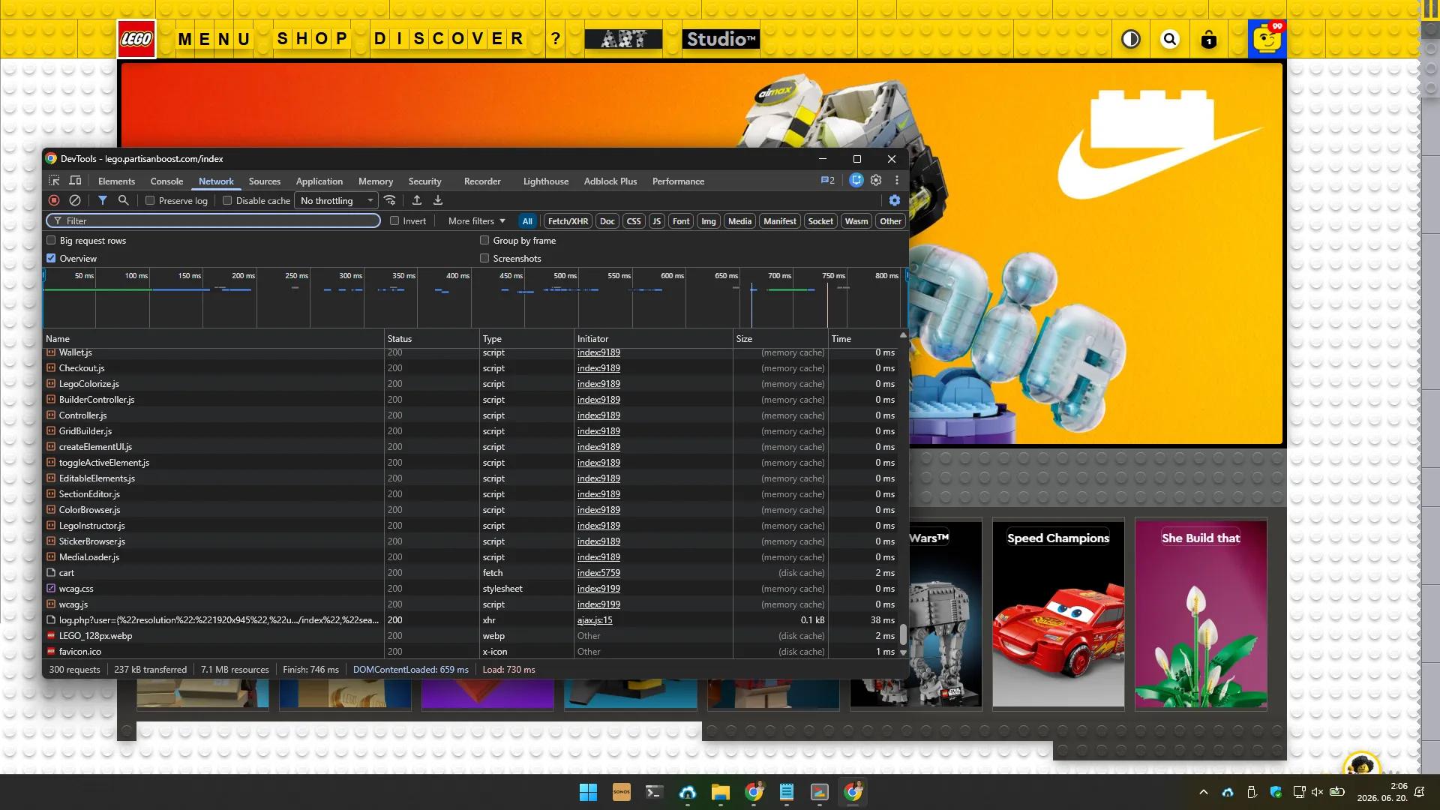This screenshot has height=810, width=1440.
Task: Open the minifigure profile icon
Action: [1267, 39]
